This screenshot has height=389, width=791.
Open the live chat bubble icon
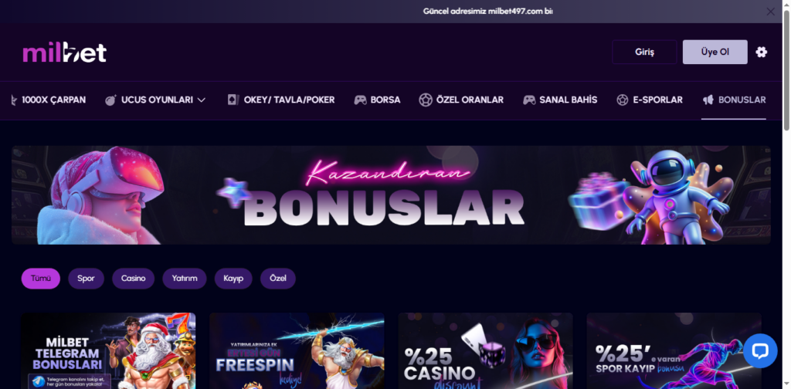click(760, 350)
